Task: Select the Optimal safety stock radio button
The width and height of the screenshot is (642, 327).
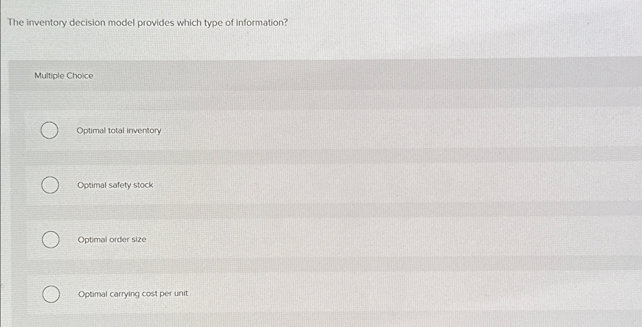Action: (50, 185)
